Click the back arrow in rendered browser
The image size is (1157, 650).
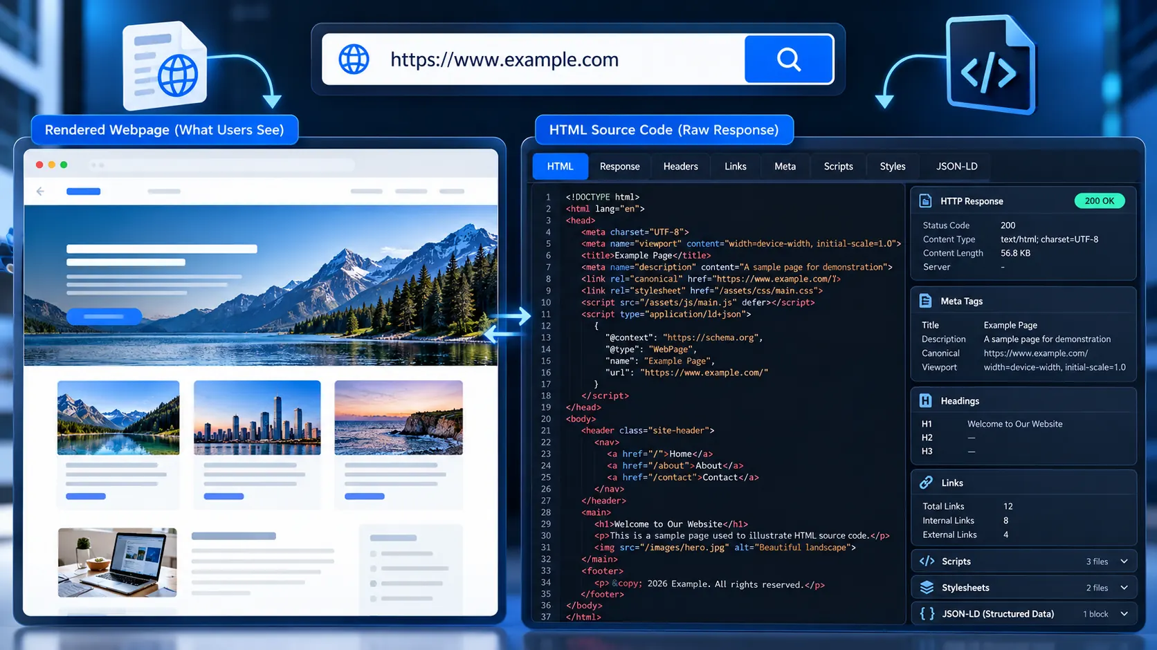click(40, 192)
